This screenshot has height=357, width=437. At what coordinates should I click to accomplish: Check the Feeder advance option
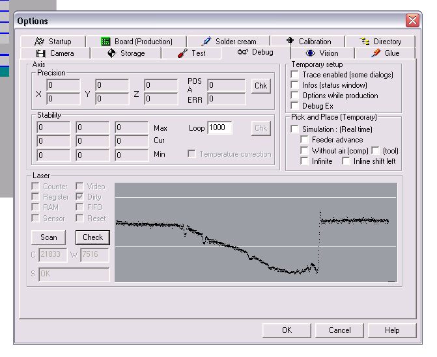pos(304,139)
